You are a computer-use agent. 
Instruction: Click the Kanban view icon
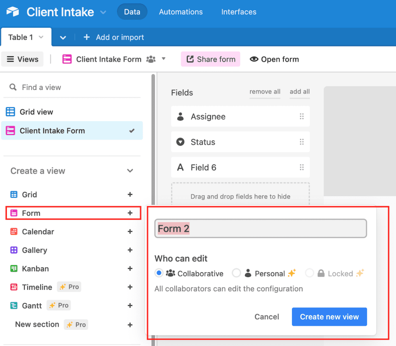click(13, 269)
